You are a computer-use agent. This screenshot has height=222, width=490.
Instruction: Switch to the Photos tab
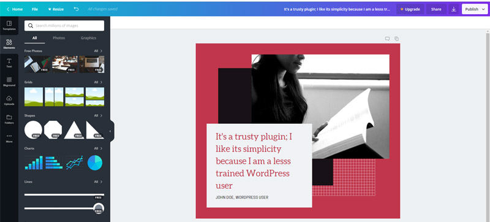59,38
